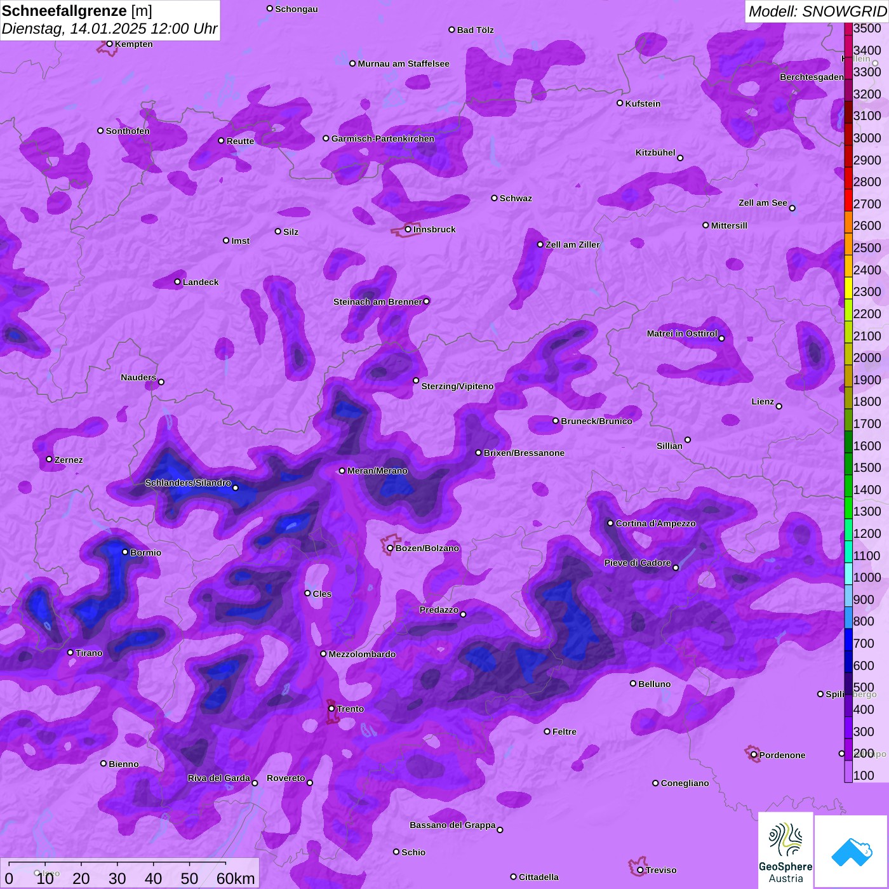The image size is (889, 889).
Task: Click the Kufstein location dot
Action: click(620, 103)
